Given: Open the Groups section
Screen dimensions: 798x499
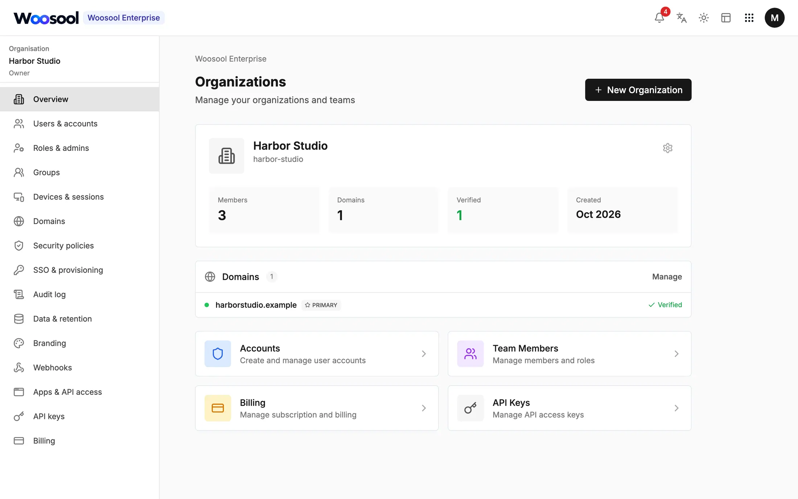Looking at the screenshot, I should coord(79,172).
